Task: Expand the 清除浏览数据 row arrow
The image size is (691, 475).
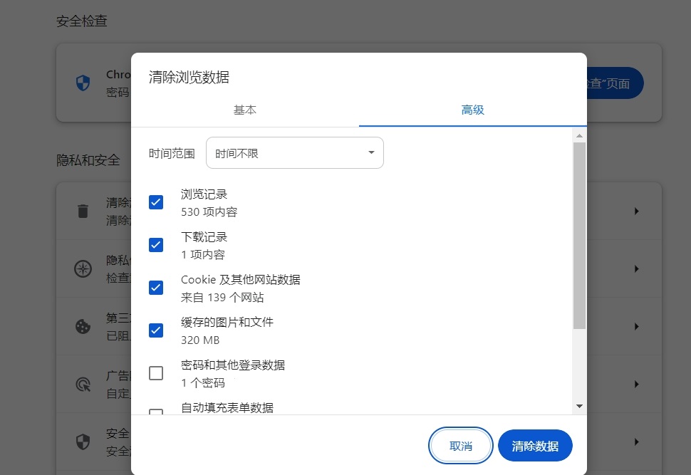Action: [x=636, y=211]
